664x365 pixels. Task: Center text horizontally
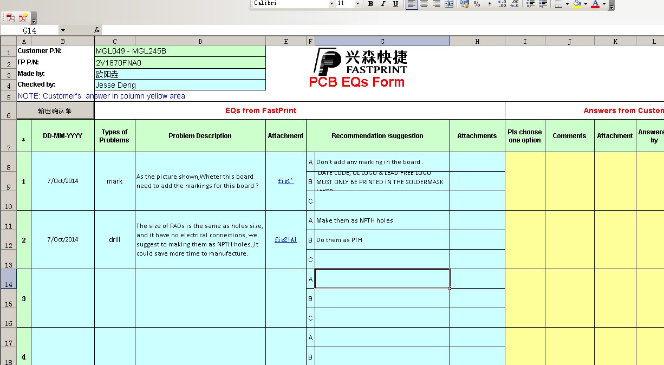point(424,4)
